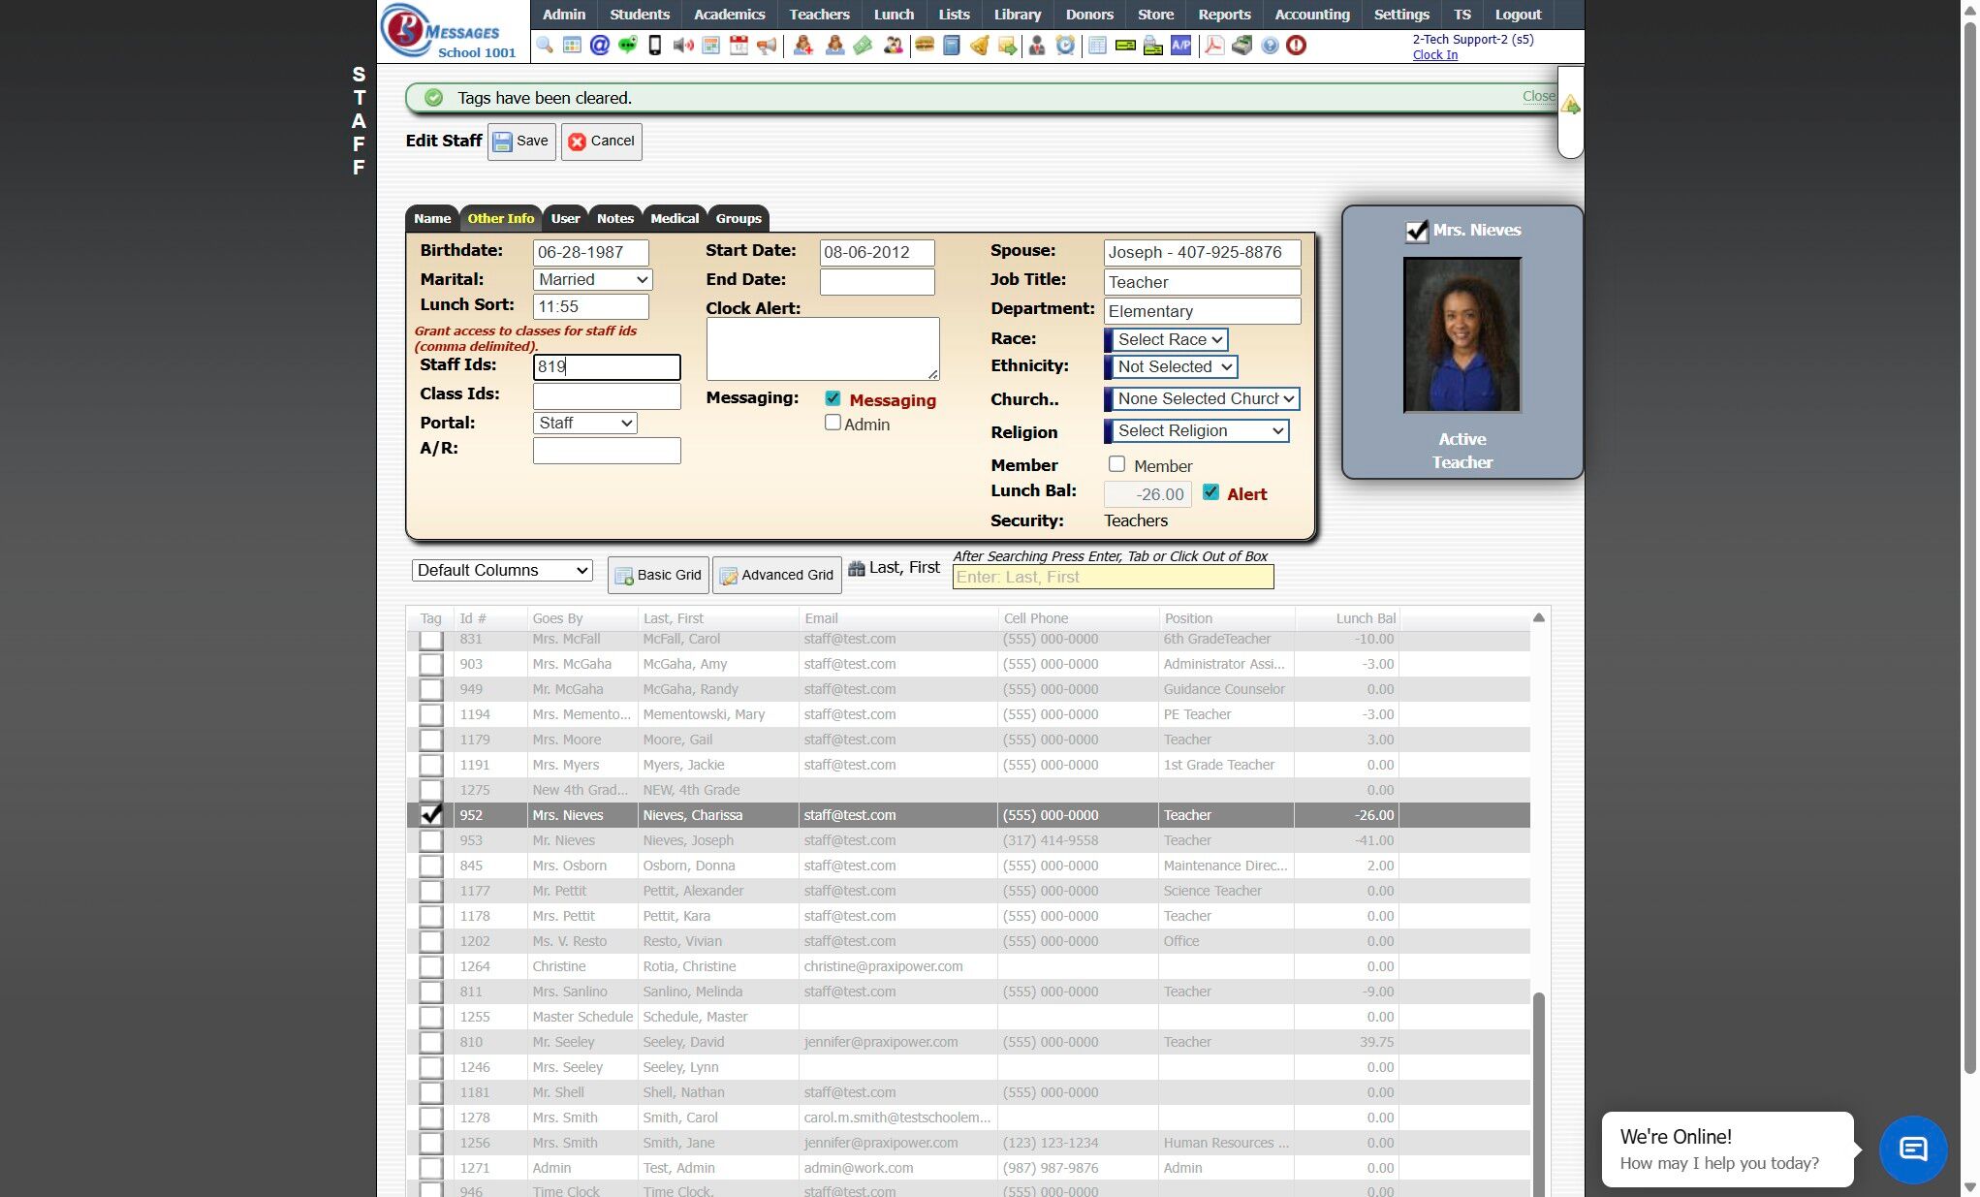Open the Default Columns dropdown
This screenshot has height=1197, width=1980.
[502, 570]
